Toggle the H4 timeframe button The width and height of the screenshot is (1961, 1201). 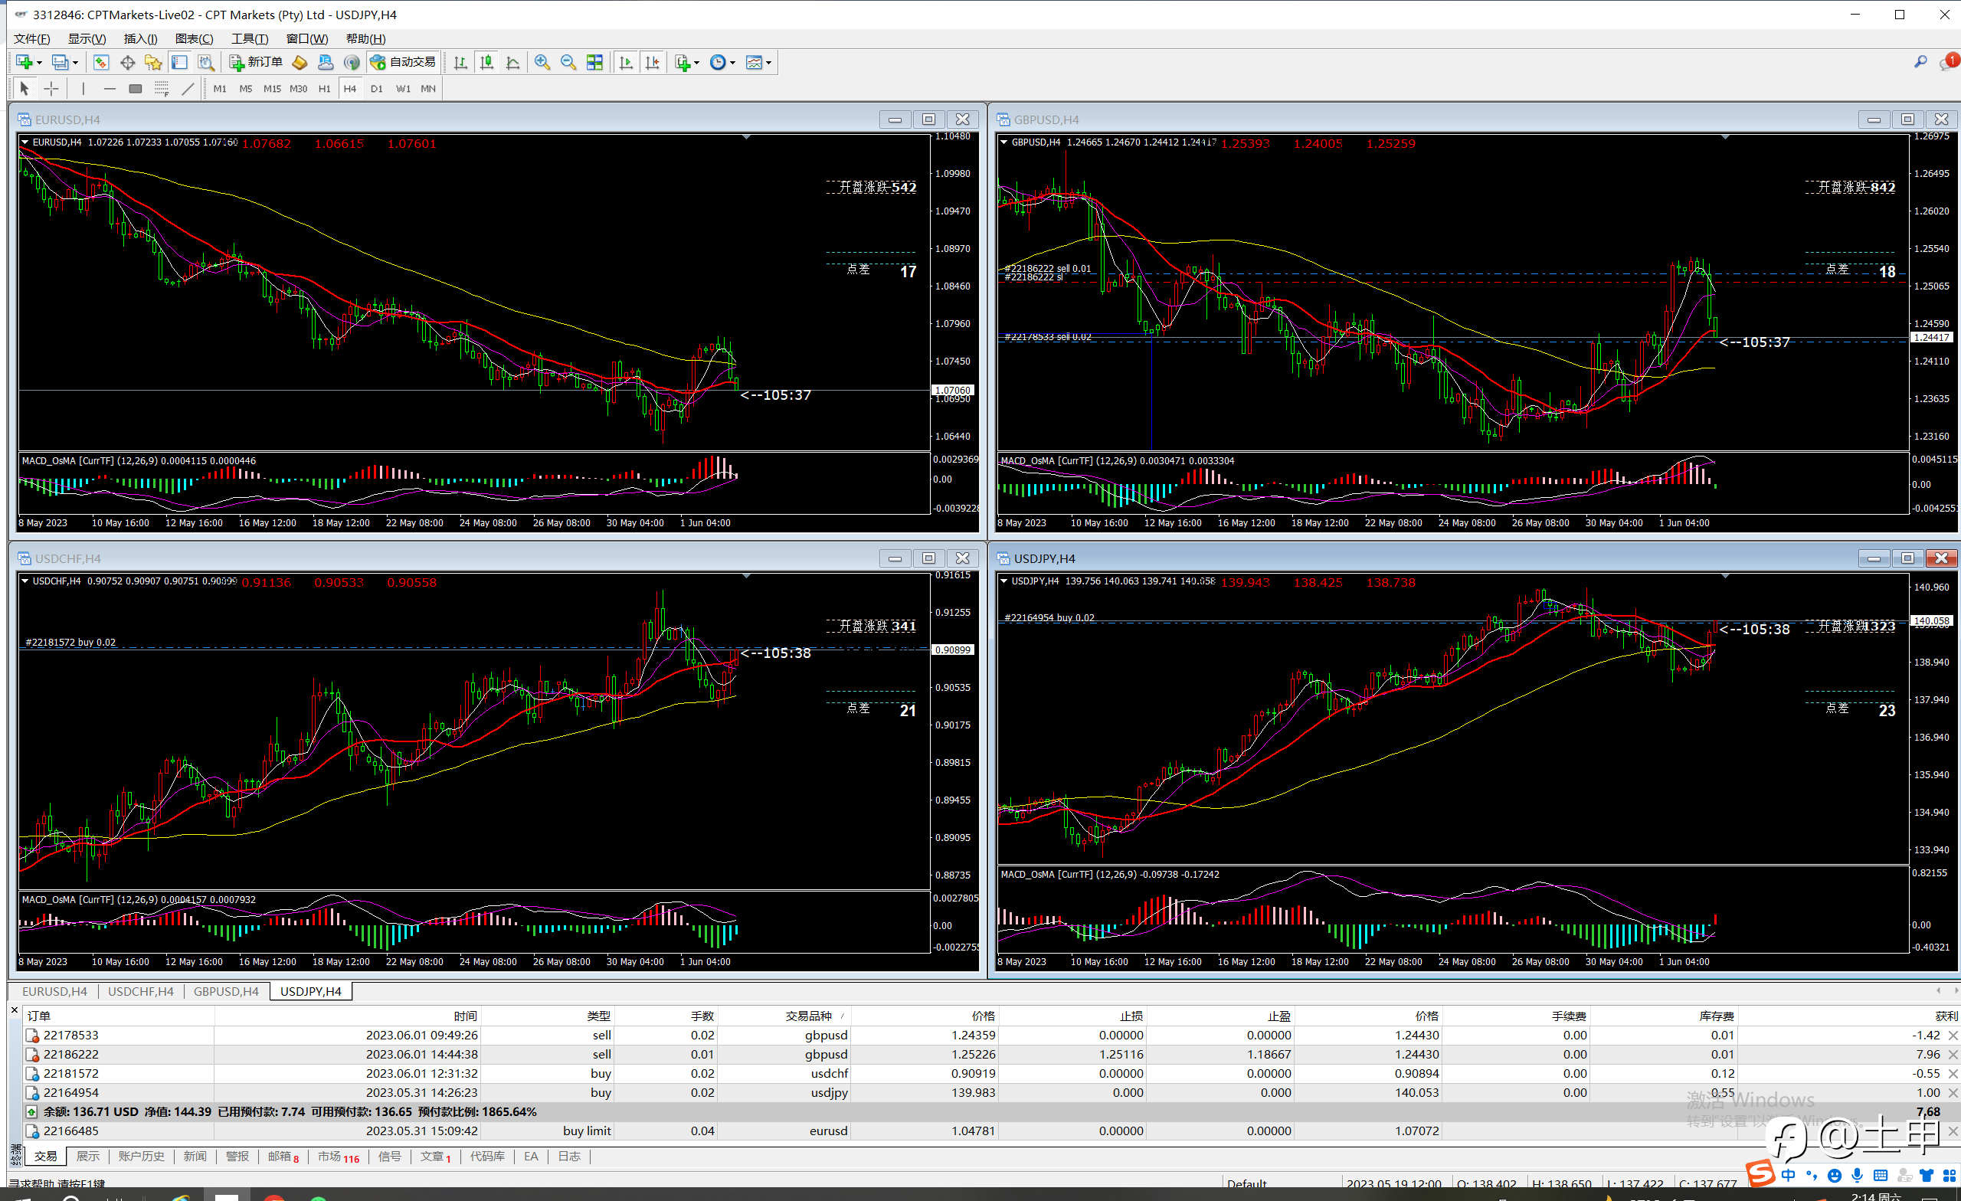(x=350, y=88)
